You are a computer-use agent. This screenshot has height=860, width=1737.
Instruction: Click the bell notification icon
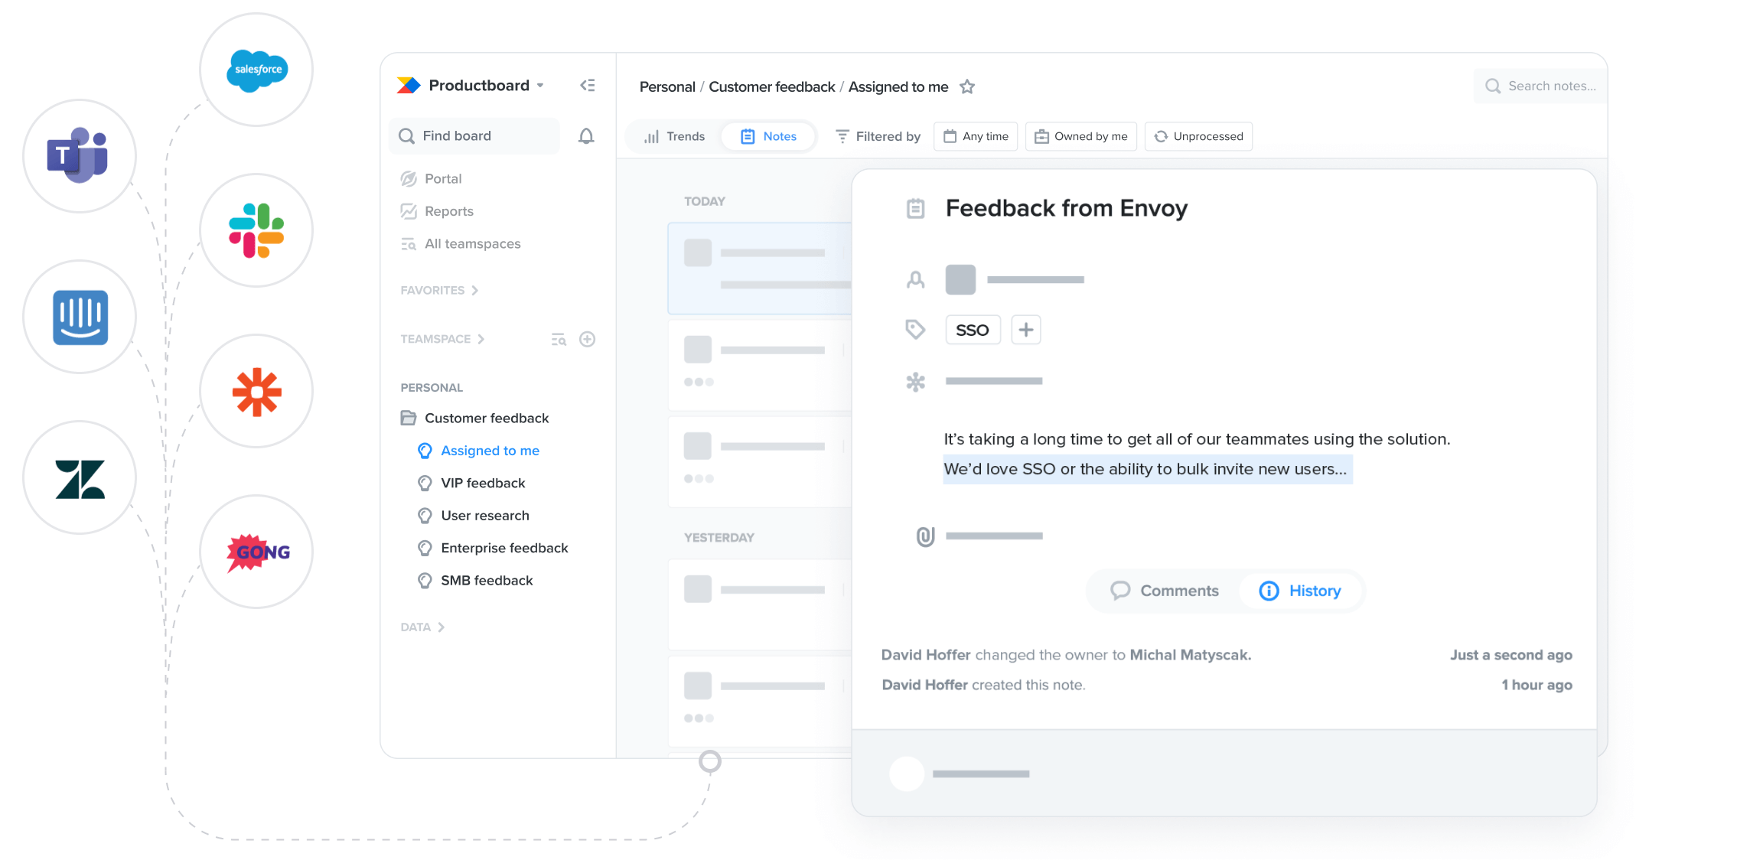pyautogui.click(x=586, y=135)
